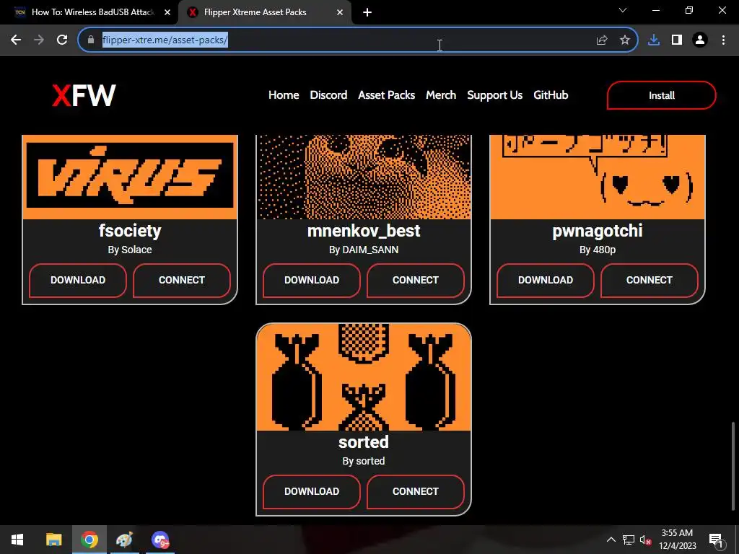
Task: Click the page vertical scrollbar thumb
Action: 733,466
